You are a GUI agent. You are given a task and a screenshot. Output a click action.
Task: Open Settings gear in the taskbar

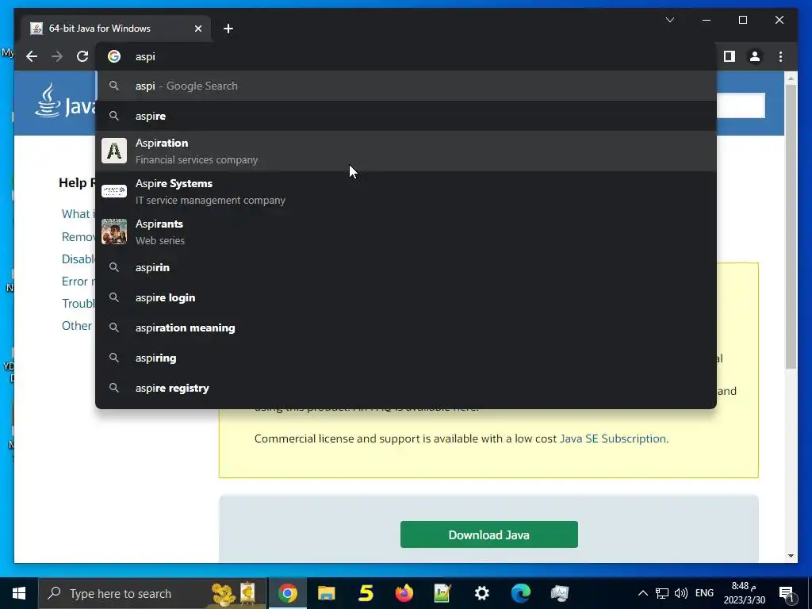coord(481,593)
